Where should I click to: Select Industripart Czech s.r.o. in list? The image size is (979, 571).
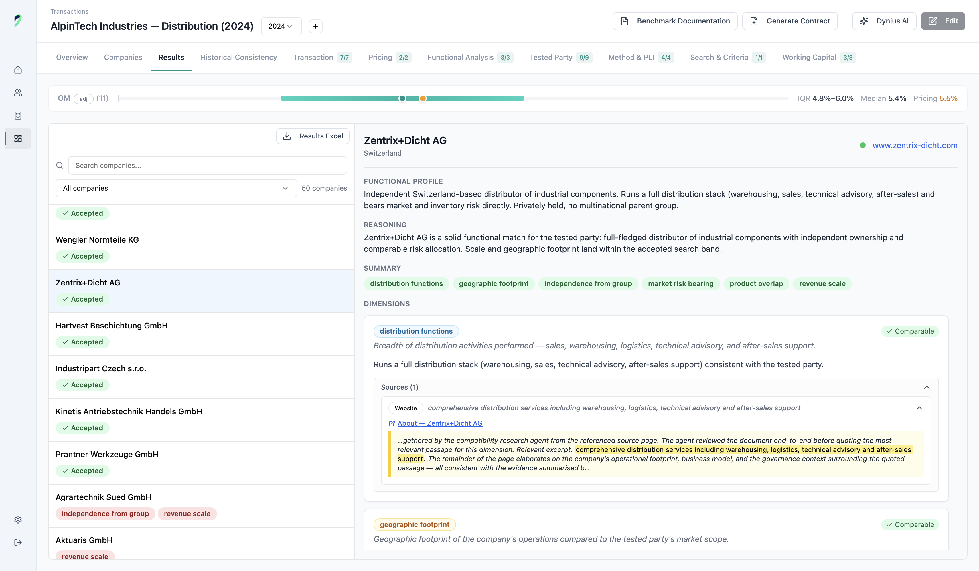pyautogui.click(x=201, y=377)
